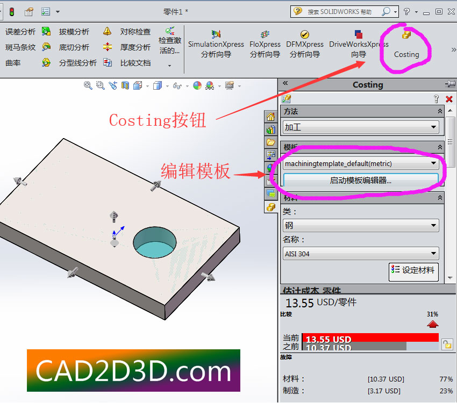
Task: Toggle the Costing pane pushpin
Action: pyautogui.click(x=450, y=84)
